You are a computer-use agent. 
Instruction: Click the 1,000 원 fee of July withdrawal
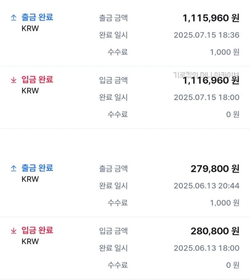[x=225, y=52]
